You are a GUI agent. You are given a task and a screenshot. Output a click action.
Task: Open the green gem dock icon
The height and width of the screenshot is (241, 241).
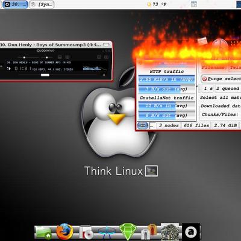coord(128,232)
